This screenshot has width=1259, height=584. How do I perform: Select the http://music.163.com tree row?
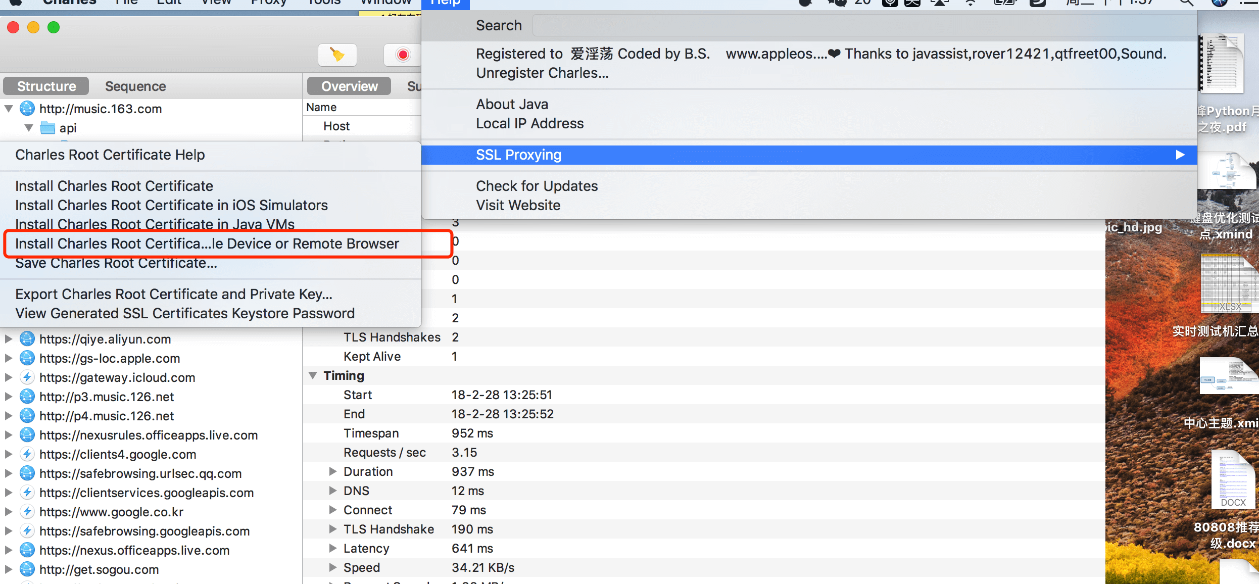pos(152,109)
